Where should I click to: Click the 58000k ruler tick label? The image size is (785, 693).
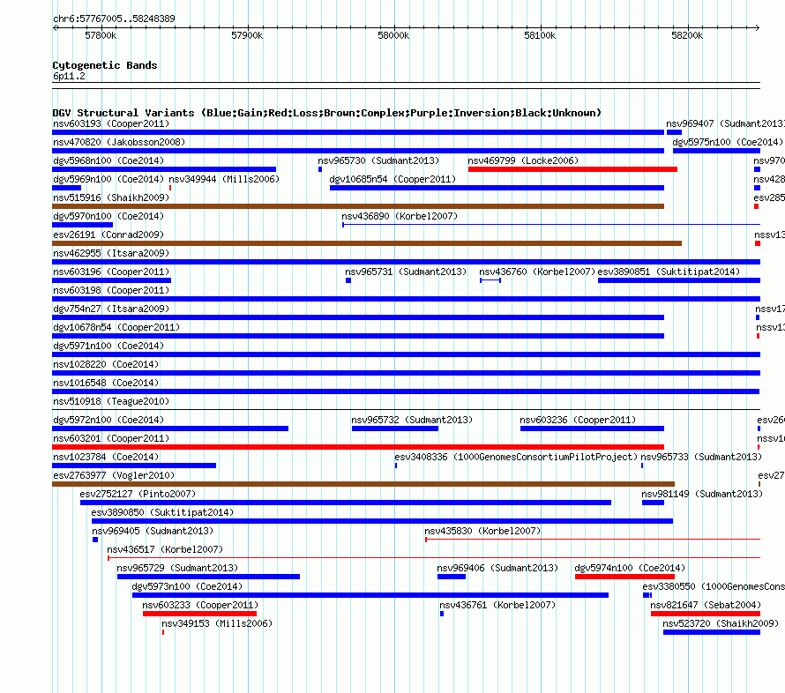click(x=393, y=35)
